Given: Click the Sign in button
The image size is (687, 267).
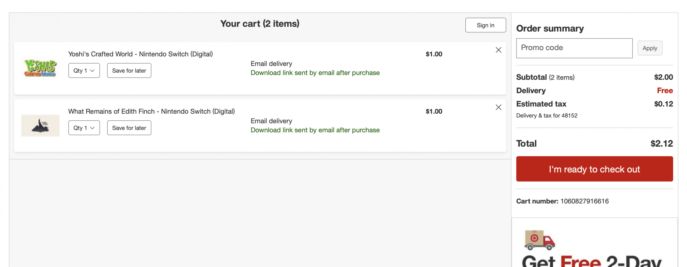Looking at the screenshot, I should pyautogui.click(x=485, y=25).
